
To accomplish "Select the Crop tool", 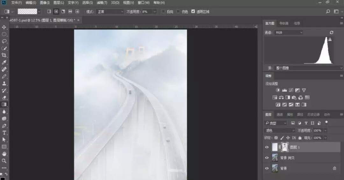I will tap(4, 55).
